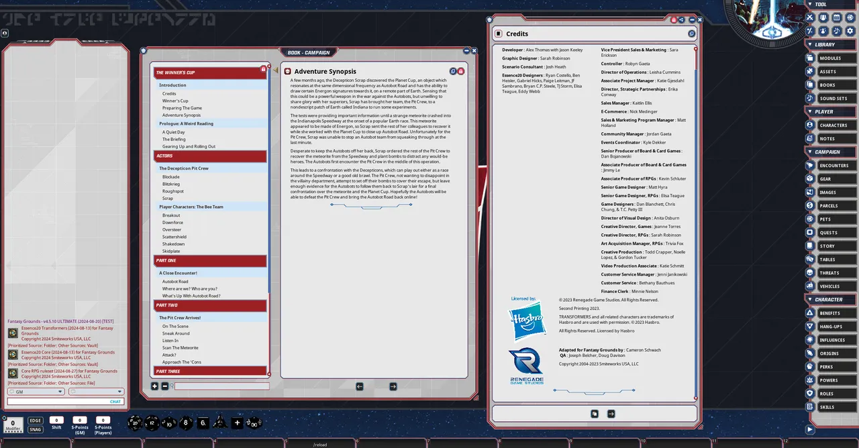
Task: Toggle the EDGE button
Action: (x=36, y=421)
